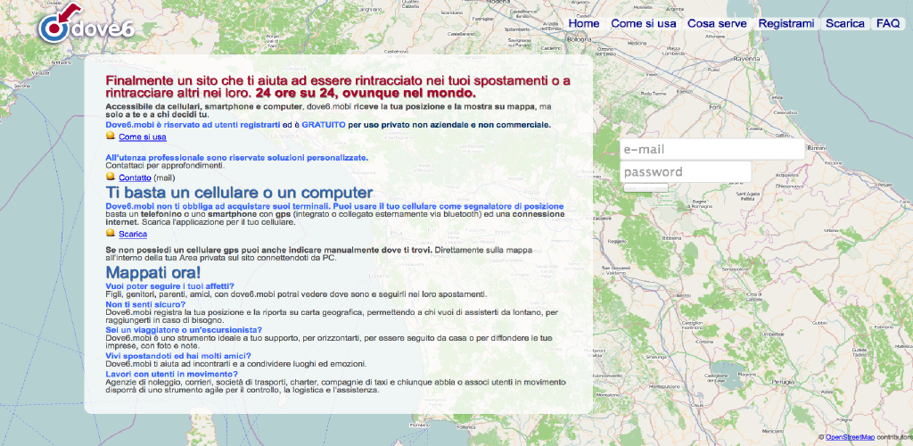Click 'Vivi spostandoti ed hai molti amici?'
913x446 pixels.
tap(178, 355)
